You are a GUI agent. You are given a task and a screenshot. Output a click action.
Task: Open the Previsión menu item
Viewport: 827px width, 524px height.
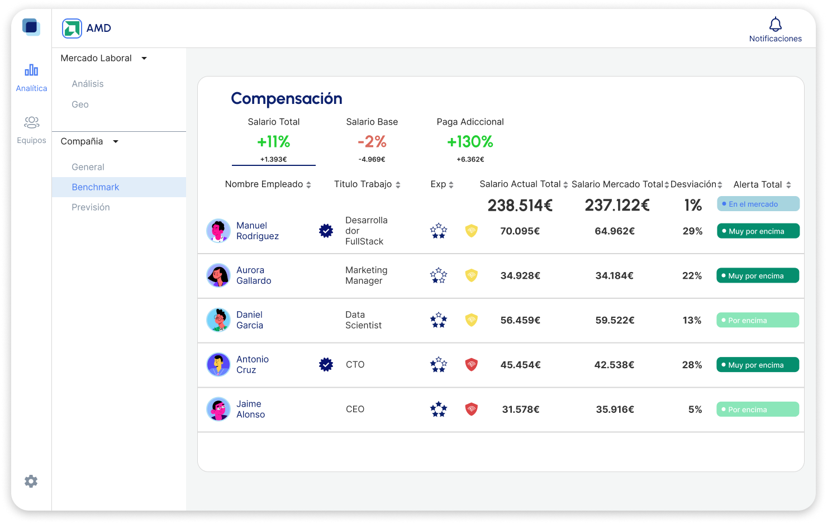click(91, 207)
